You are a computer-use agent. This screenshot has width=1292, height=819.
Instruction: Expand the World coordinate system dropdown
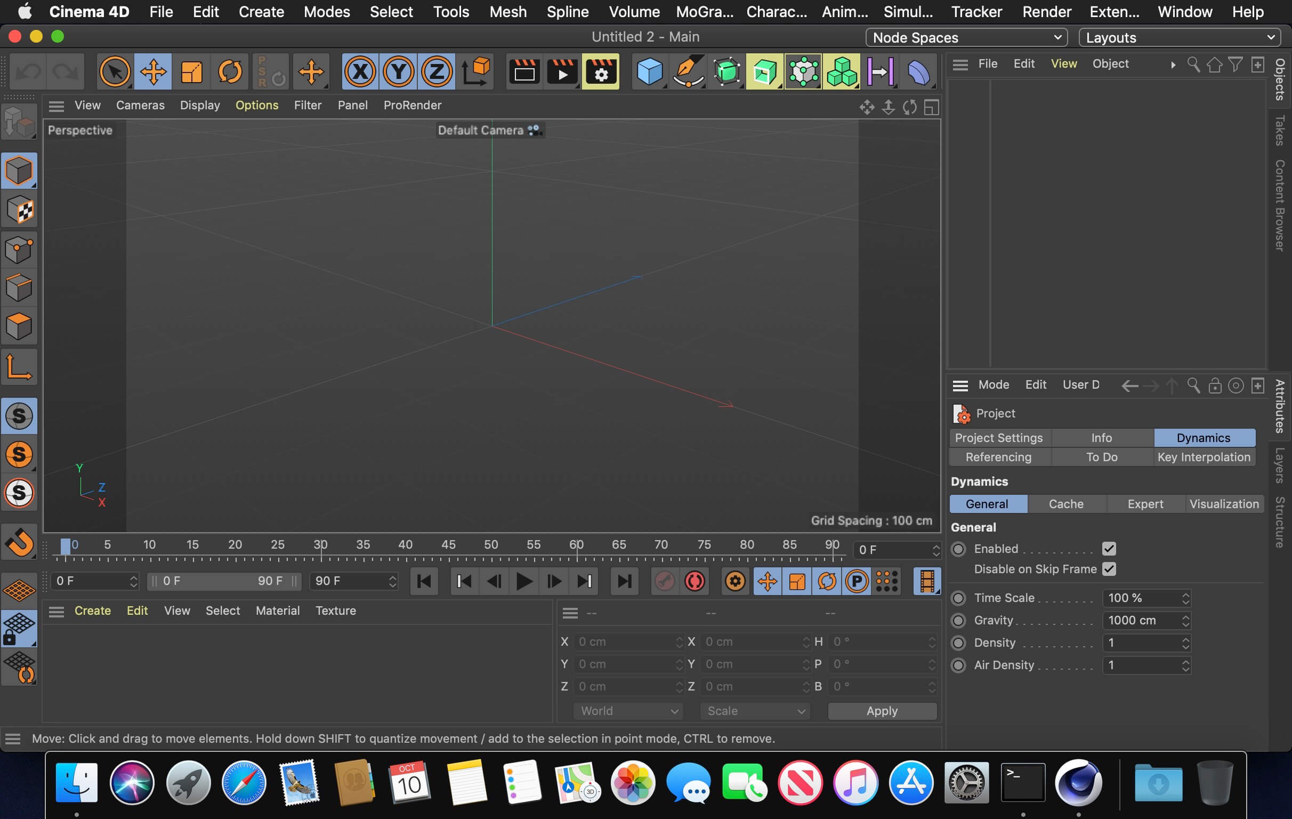628,711
